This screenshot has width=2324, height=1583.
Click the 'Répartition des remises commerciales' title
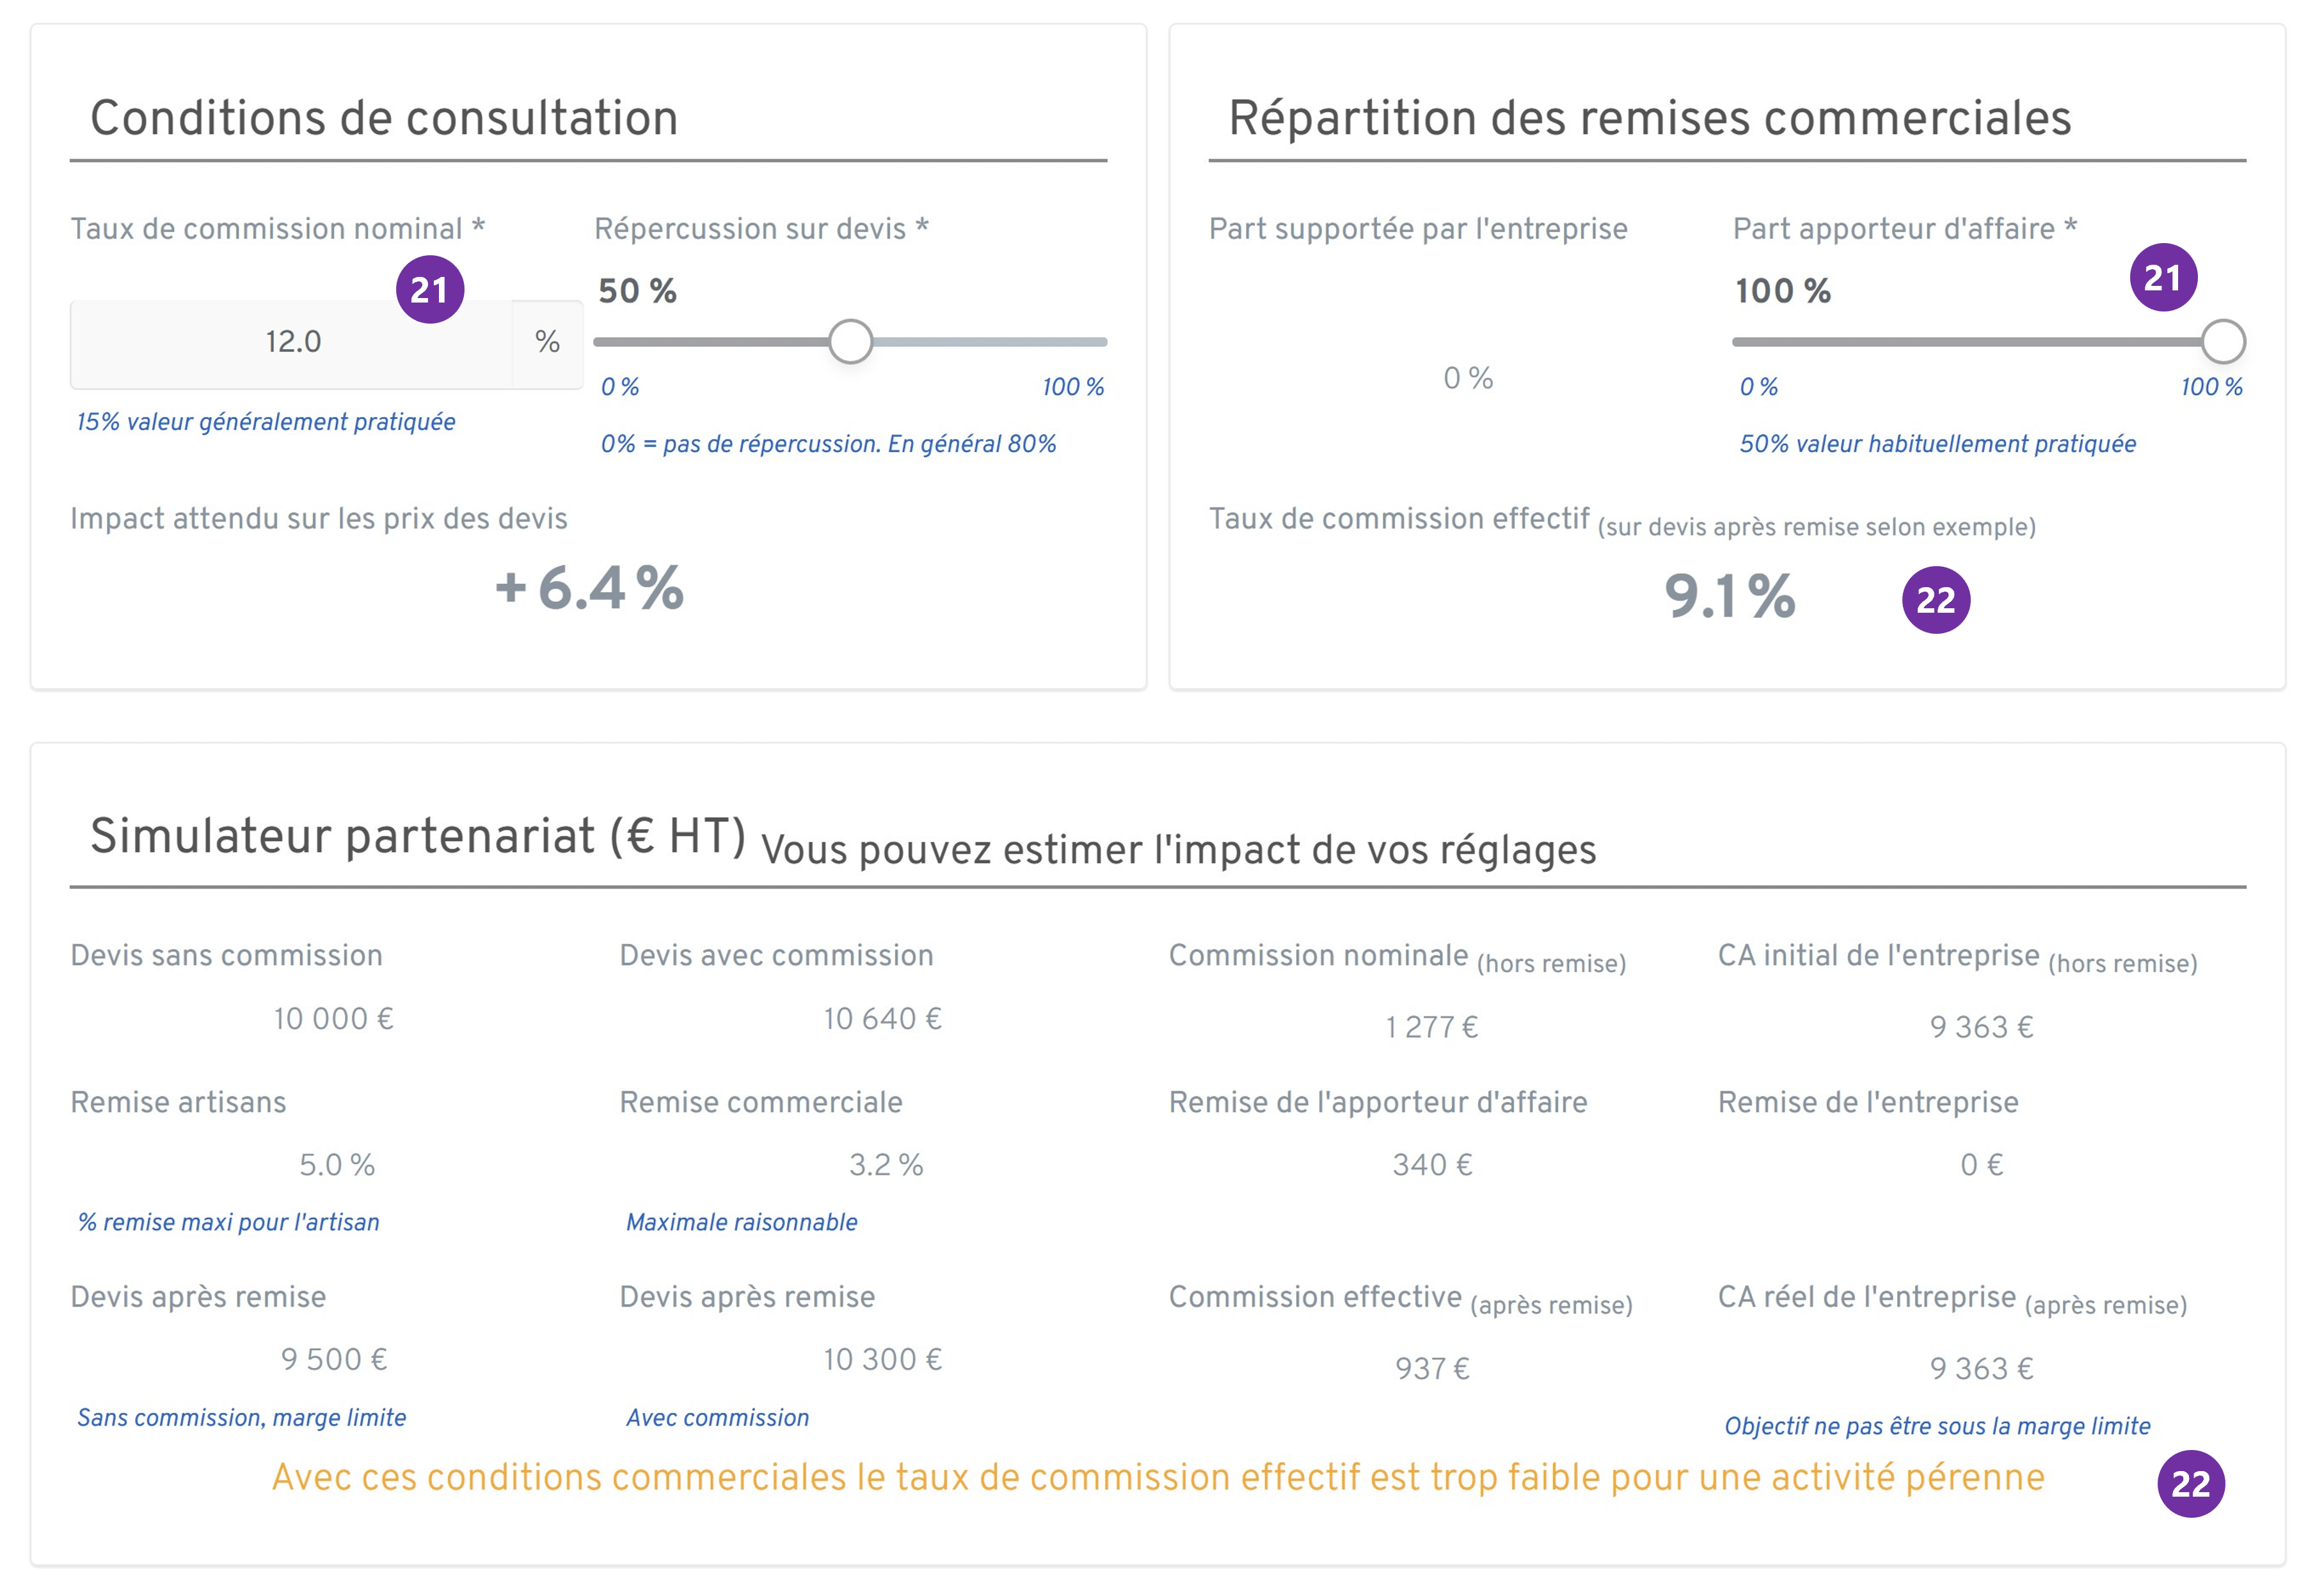(x=1650, y=117)
